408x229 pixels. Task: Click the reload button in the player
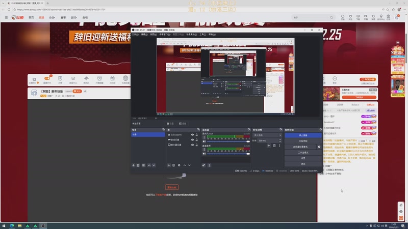tap(172, 187)
